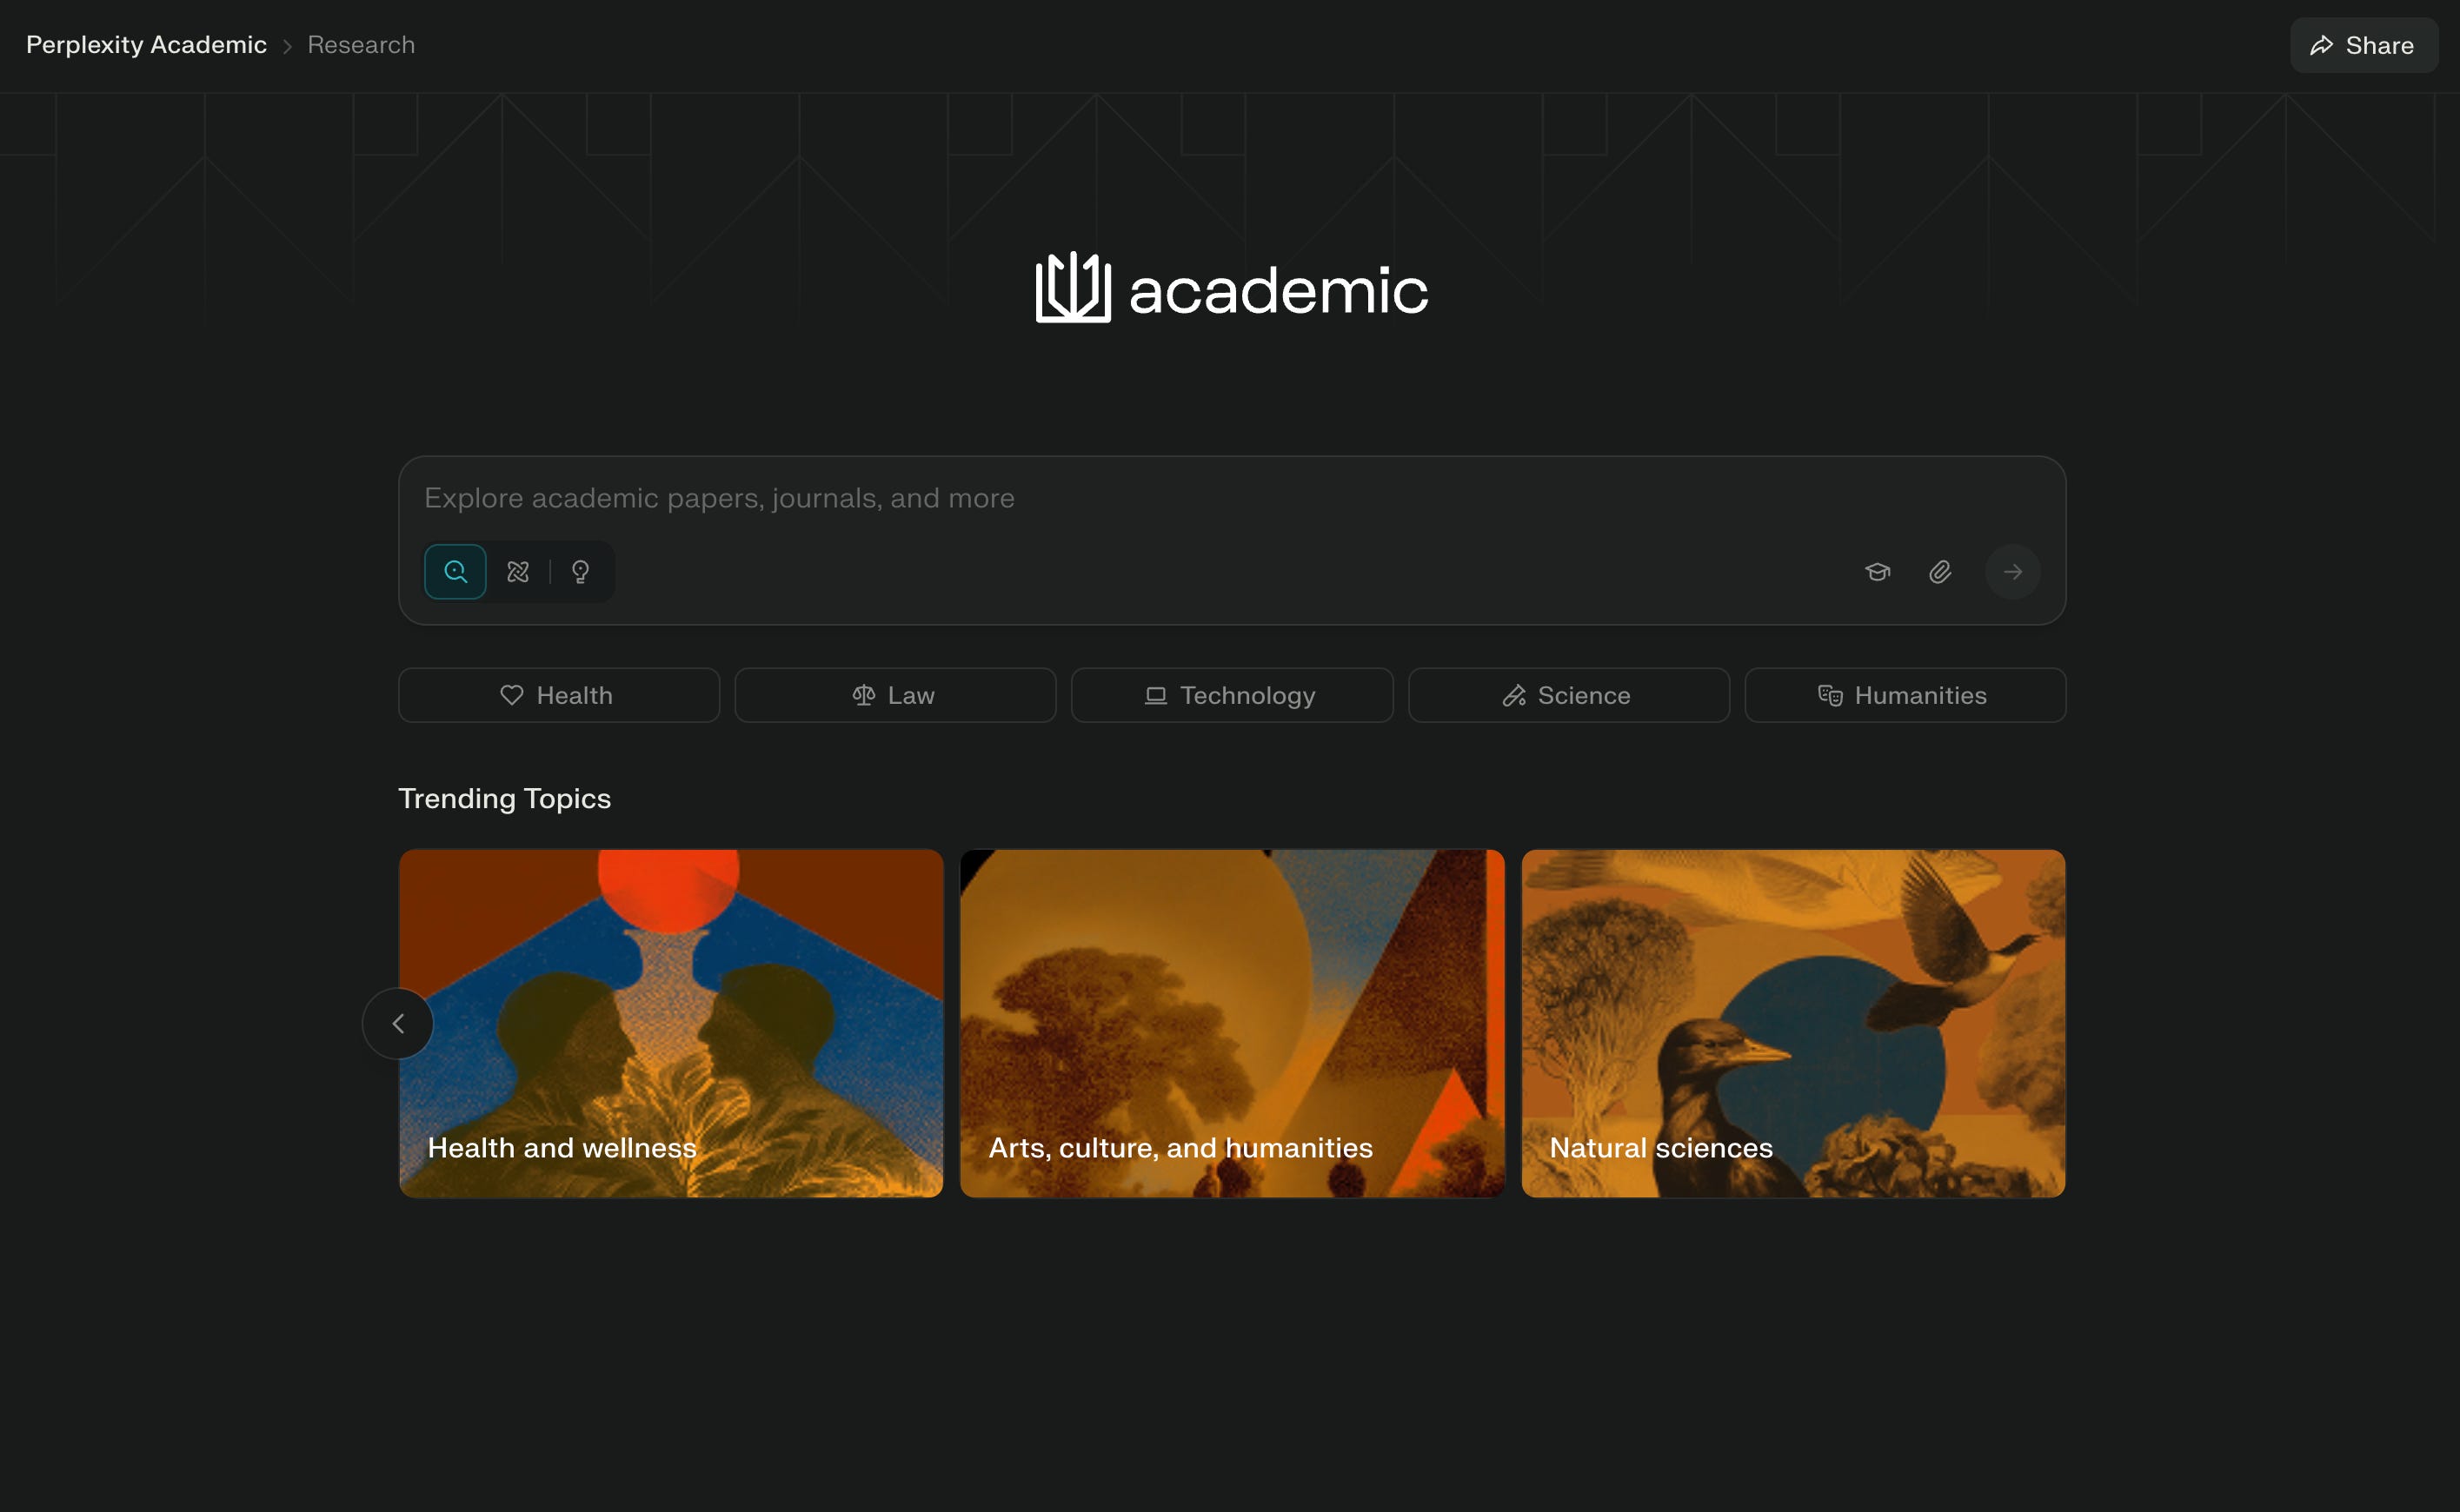
Task: Go to previous trending topics
Action: 398,1023
